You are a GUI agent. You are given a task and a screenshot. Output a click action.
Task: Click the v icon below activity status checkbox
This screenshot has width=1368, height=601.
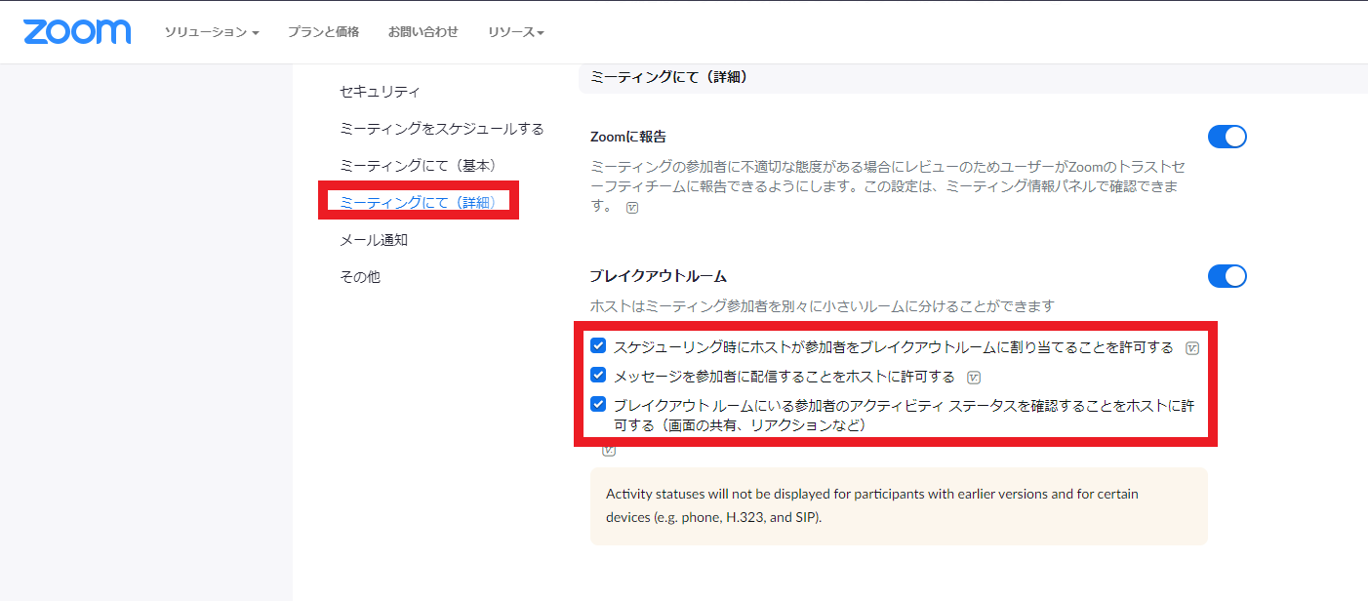coord(608,449)
